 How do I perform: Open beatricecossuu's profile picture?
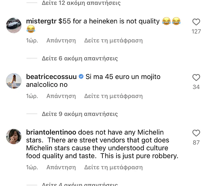pos(14,81)
